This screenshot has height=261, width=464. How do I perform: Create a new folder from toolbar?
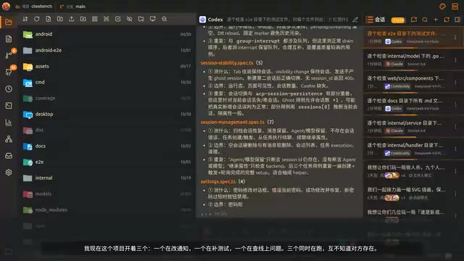[x=59, y=19]
